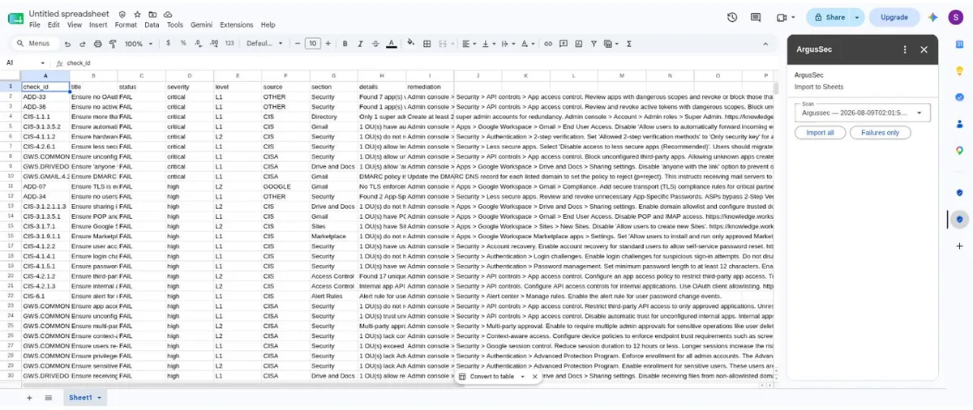Move the document with the folder icon
This screenshot has width=973, height=410.
click(x=152, y=15)
